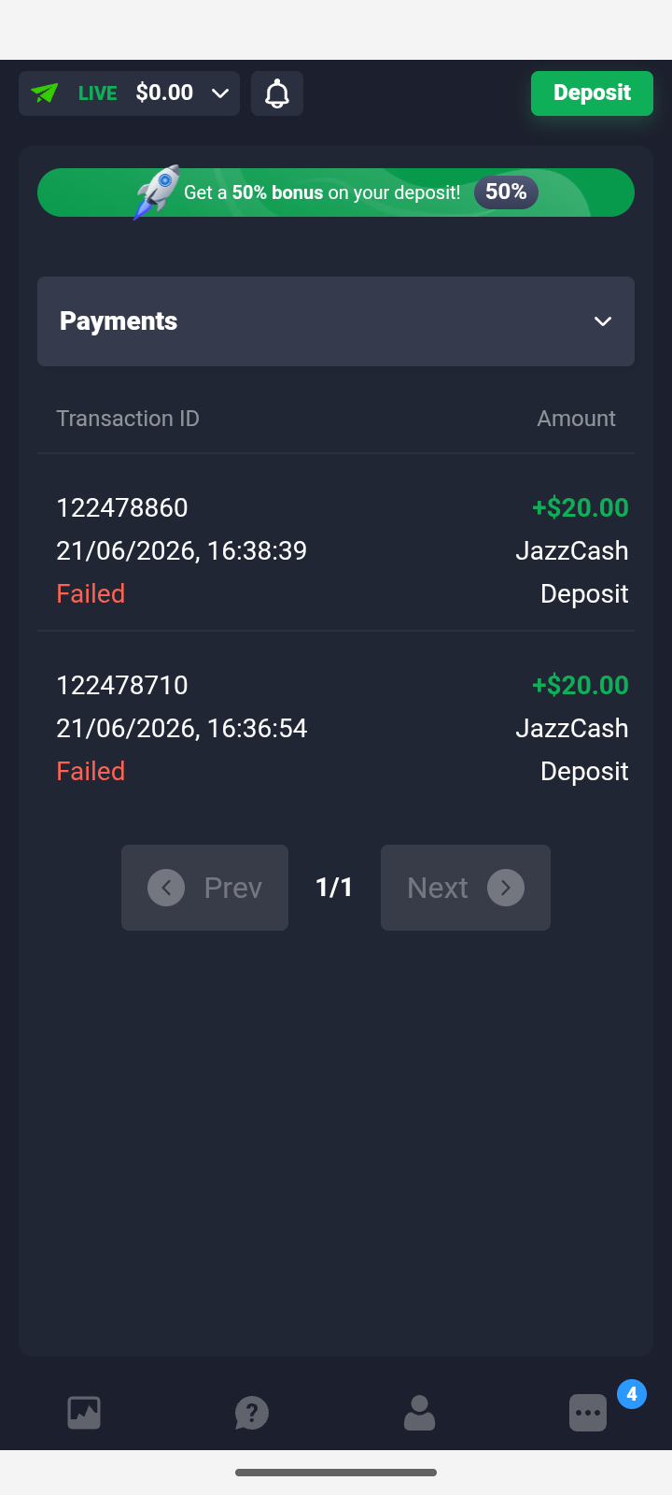Click the right arrow circle icon on Next
This screenshot has height=1495, width=672.
click(506, 888)
